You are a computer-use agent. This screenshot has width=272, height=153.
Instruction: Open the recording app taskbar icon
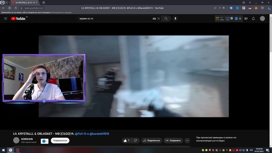17,150
